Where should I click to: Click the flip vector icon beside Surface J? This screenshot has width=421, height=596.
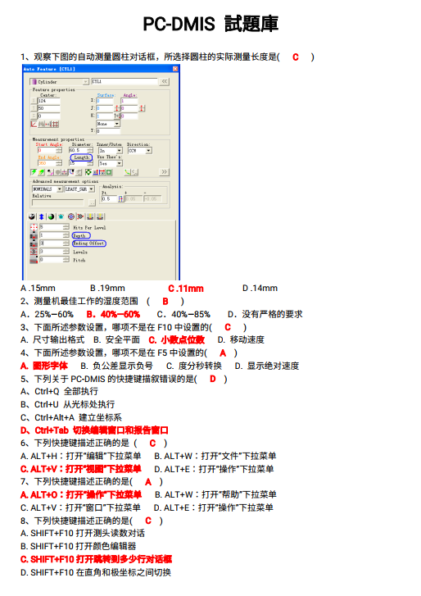[117, 108]
